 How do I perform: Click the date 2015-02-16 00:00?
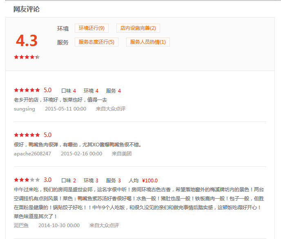pos(82,154)
